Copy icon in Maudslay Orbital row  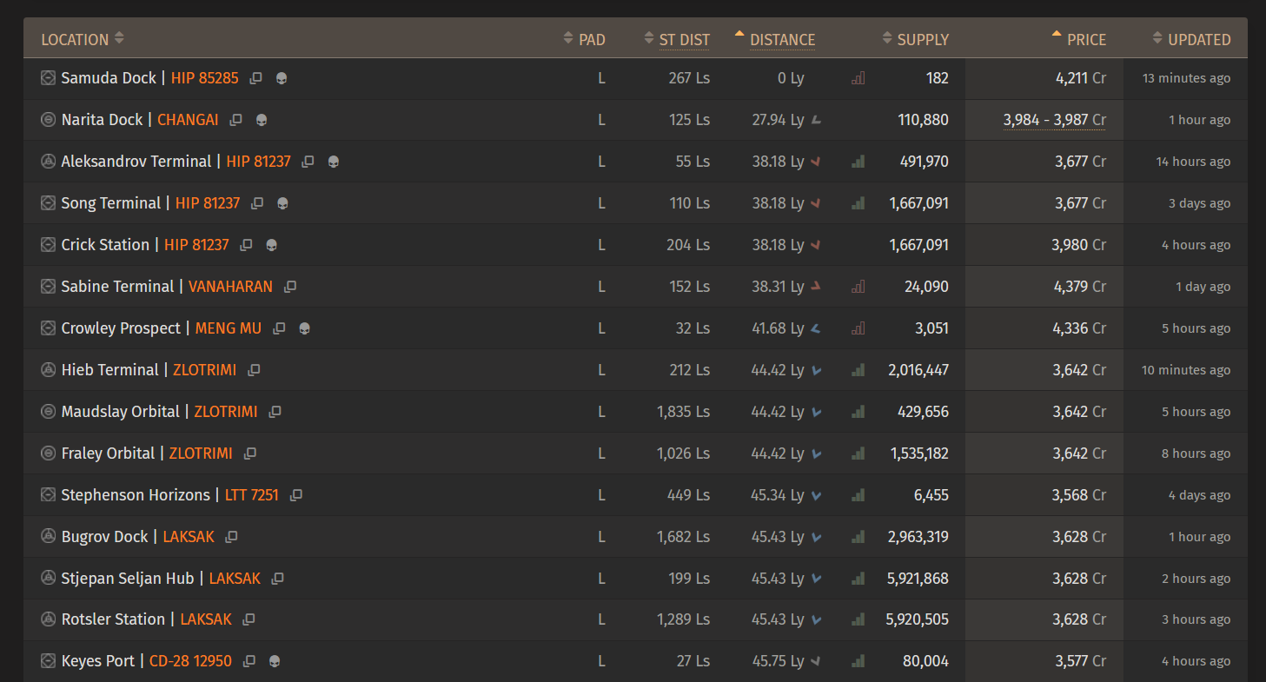tap(275, 412)
